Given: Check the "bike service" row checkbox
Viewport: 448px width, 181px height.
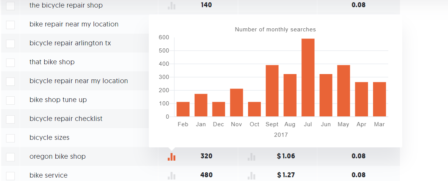Looking at the screenshot, I should coord(10,176).
